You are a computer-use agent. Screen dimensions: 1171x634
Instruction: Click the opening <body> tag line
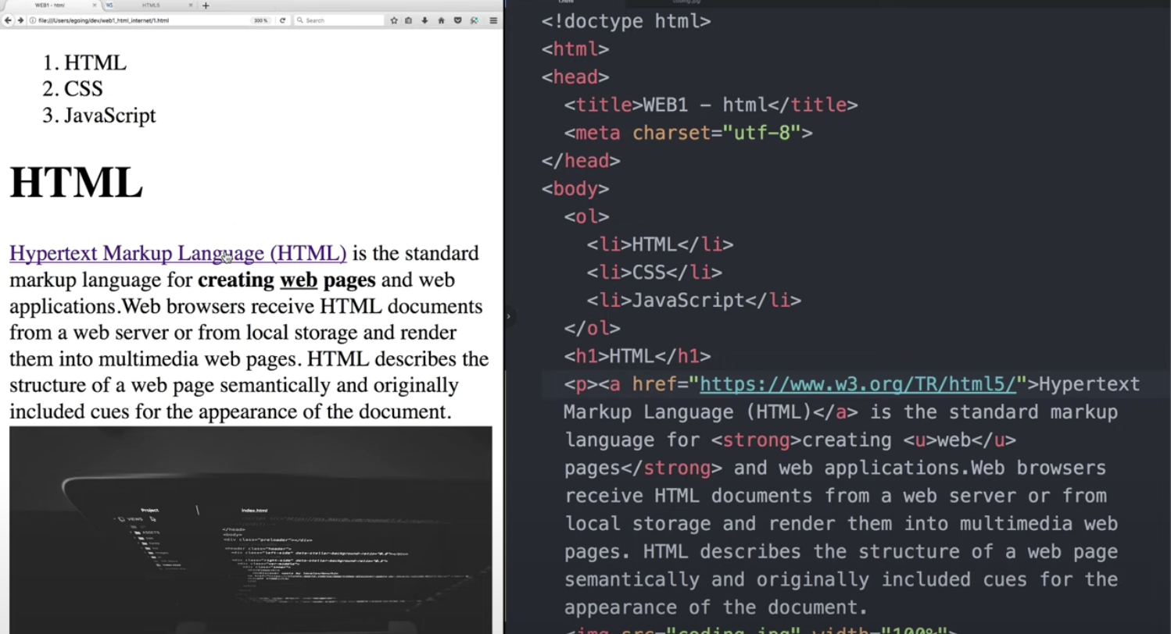point(575,189)
